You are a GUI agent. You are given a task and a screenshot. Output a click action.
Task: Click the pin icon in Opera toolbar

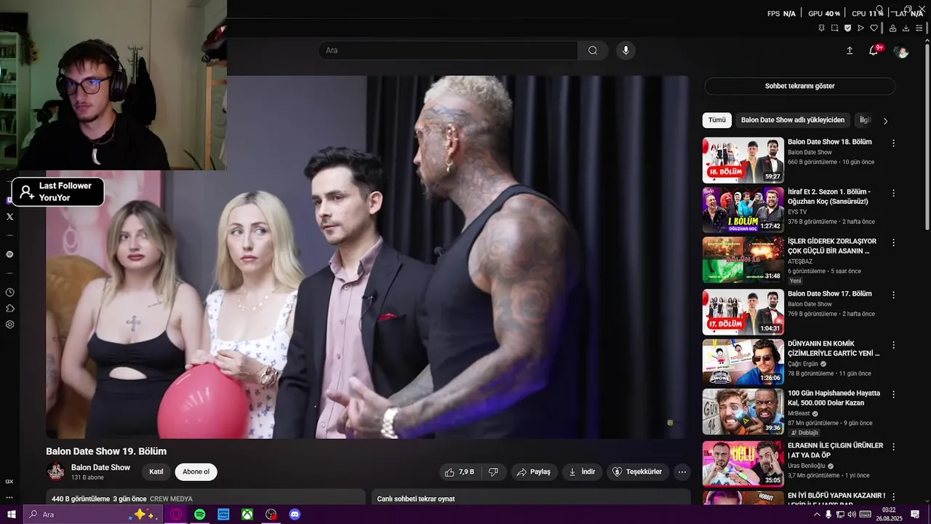coord(821,28)
